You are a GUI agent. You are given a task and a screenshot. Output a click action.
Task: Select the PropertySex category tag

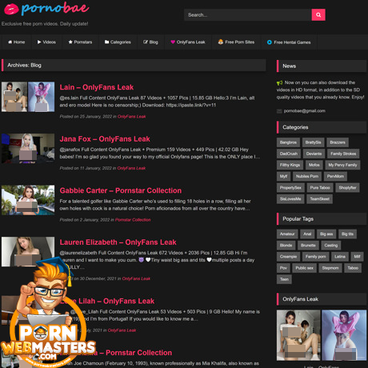coord(290,188)
